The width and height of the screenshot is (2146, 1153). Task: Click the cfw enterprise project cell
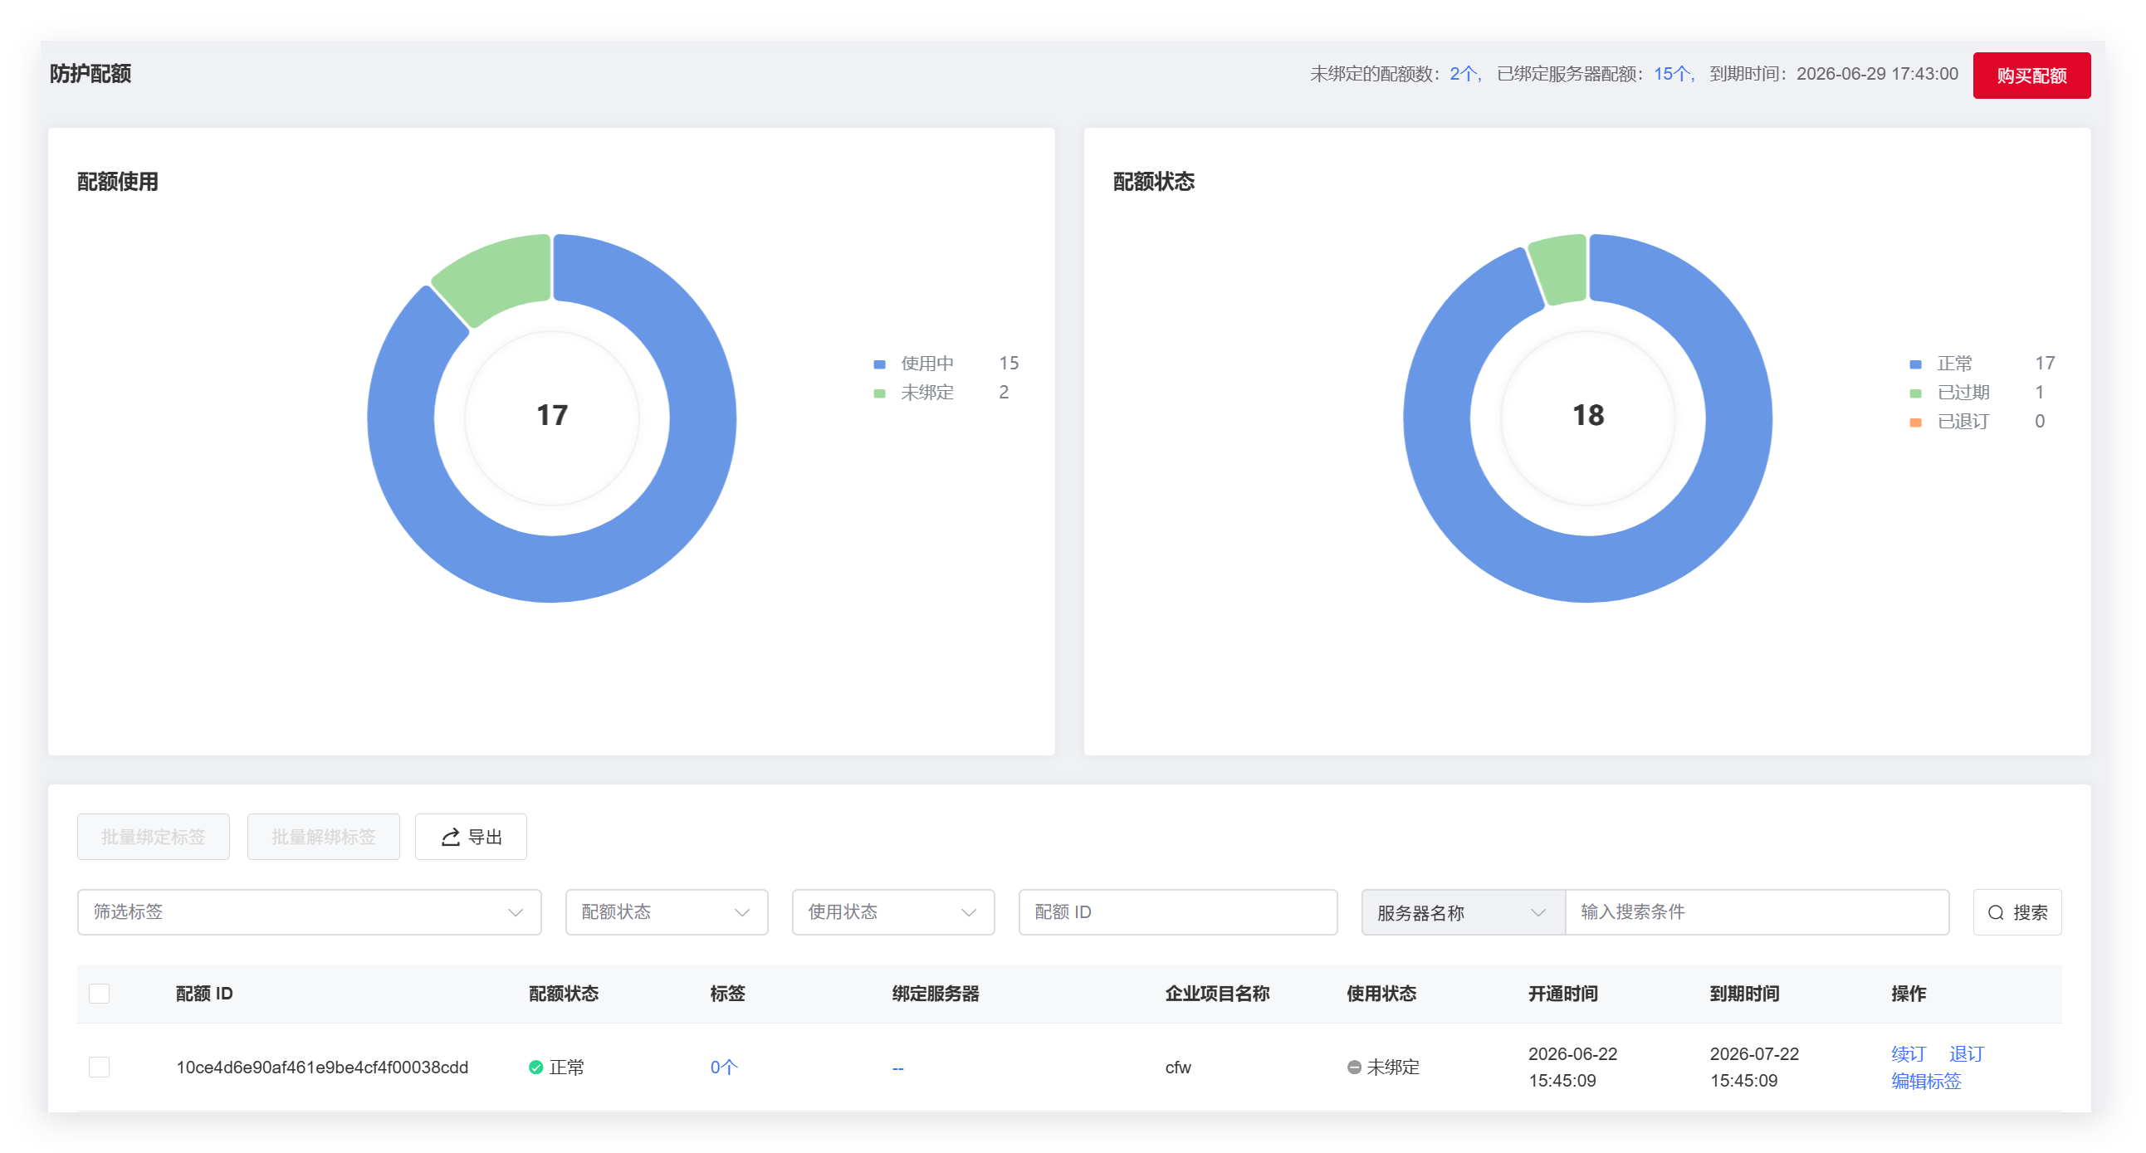coord(1178,1068)
